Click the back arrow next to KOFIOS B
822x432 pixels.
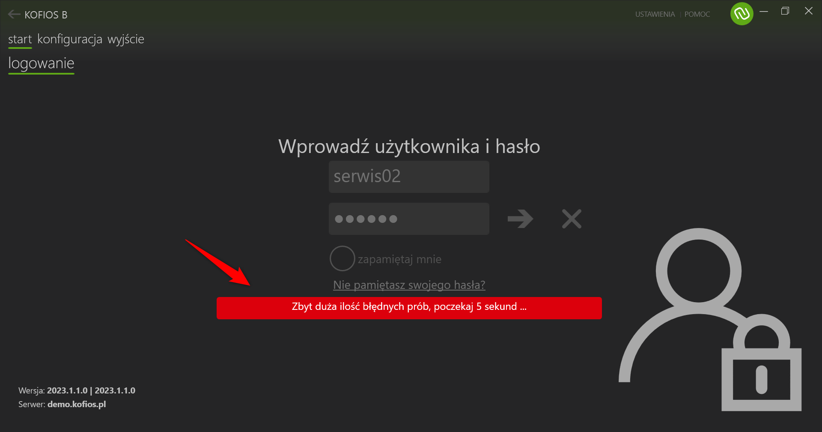(x=14, y=15)
